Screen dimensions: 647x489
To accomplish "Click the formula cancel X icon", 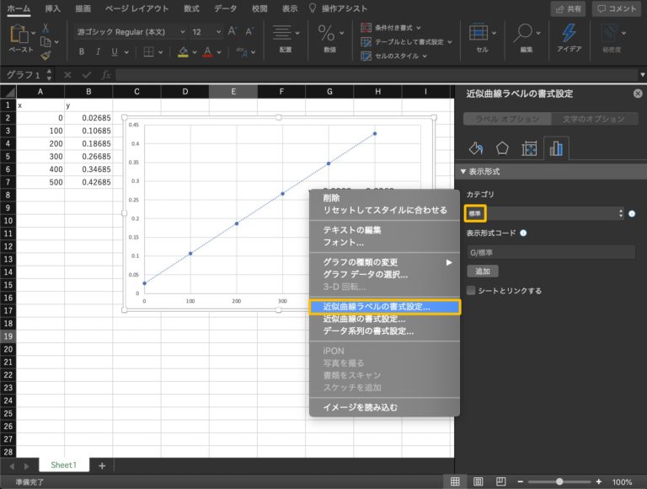I will pyautogui.click(x=67, y=75).
